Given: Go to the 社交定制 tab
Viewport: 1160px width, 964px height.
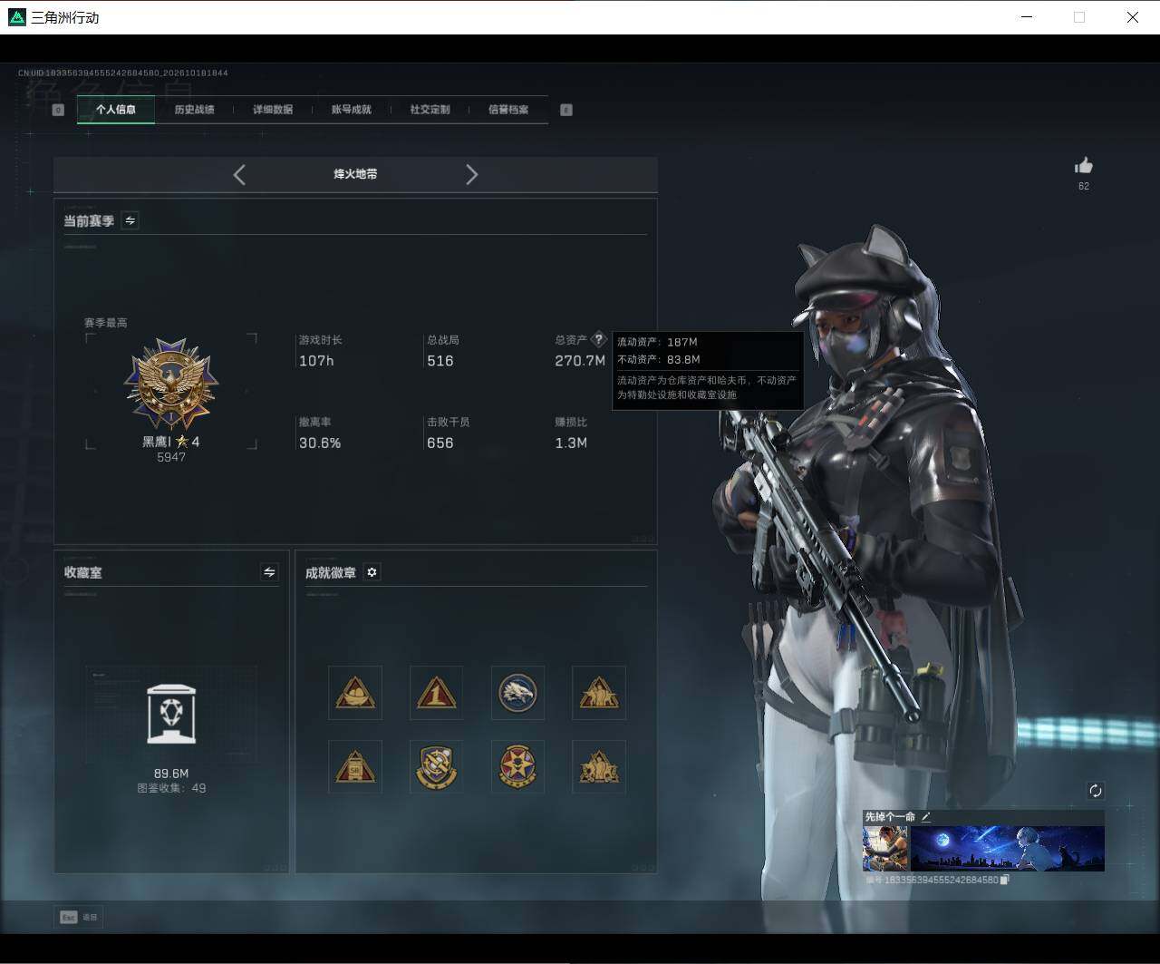Looking at the screenshot, I should tap(430, 110).
